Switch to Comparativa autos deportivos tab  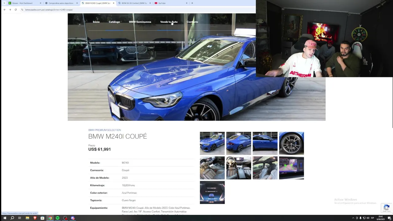(x=61, y=3)
